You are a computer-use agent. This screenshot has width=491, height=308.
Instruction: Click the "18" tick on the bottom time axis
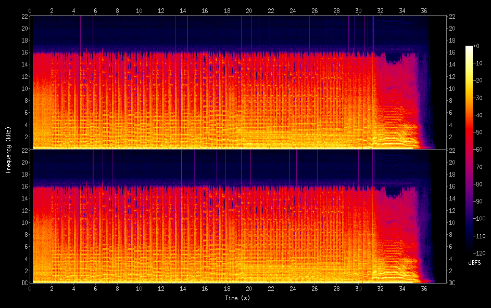click(227, 289)
